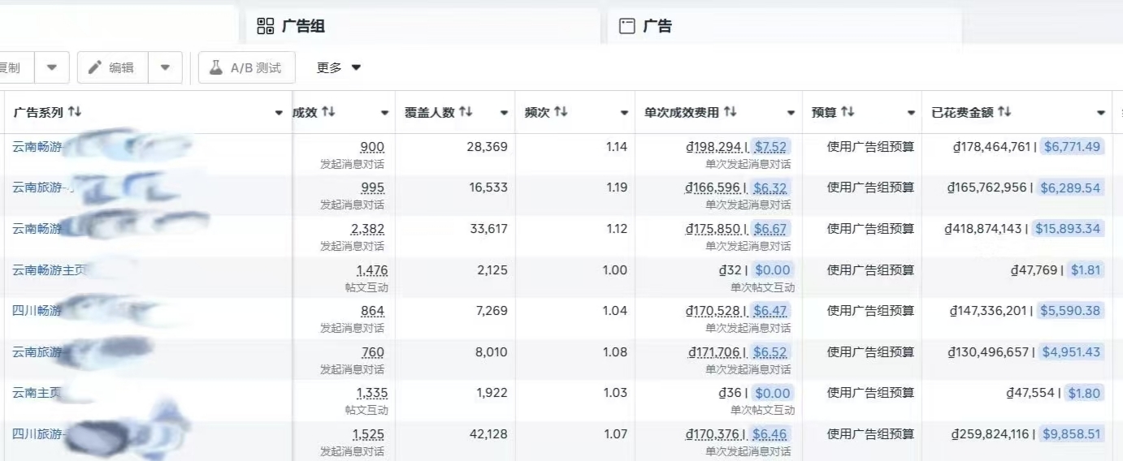Open the 云南畅游主页 campaign link
1123x461 pixels.
tap(49, 270)
